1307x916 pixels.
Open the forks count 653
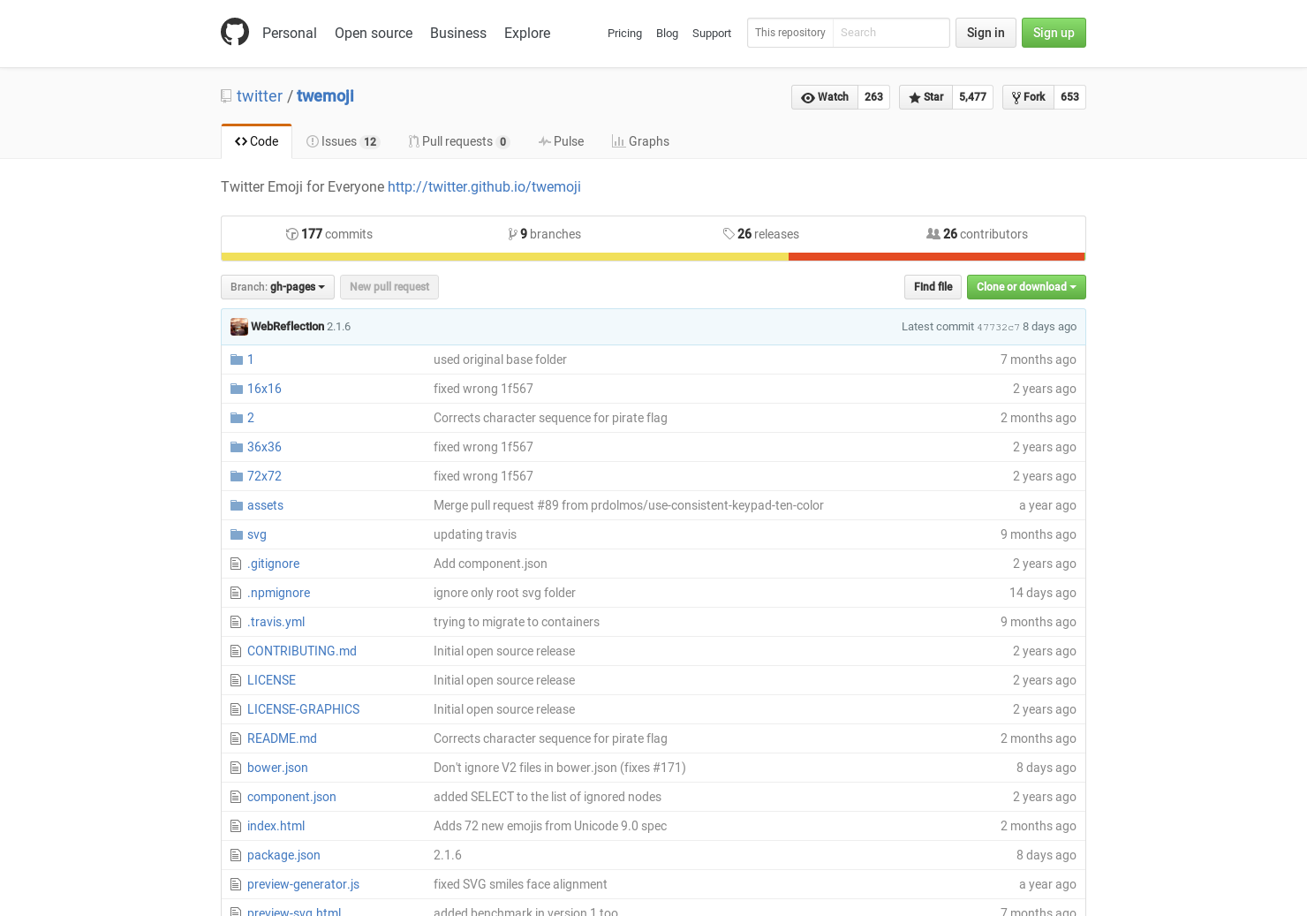point(1070,97)
